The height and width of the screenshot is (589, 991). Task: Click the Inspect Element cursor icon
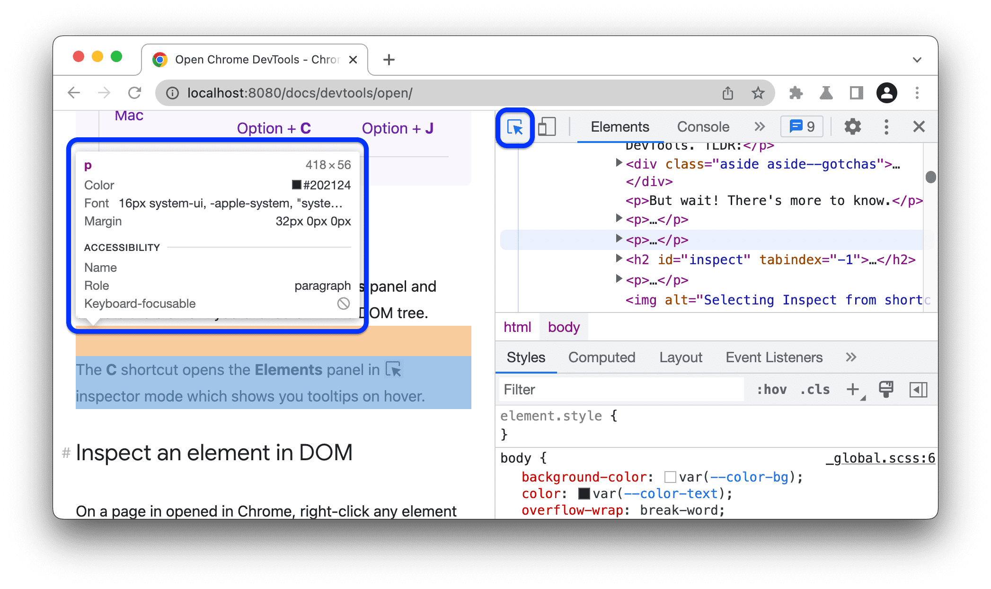516,127
